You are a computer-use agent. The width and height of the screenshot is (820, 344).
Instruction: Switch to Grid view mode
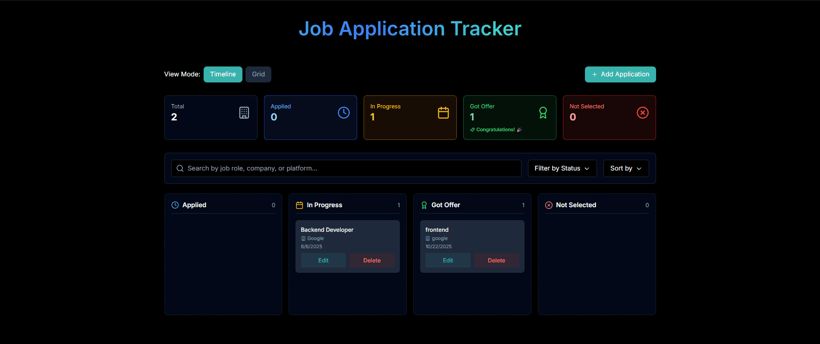coord(258,74)
